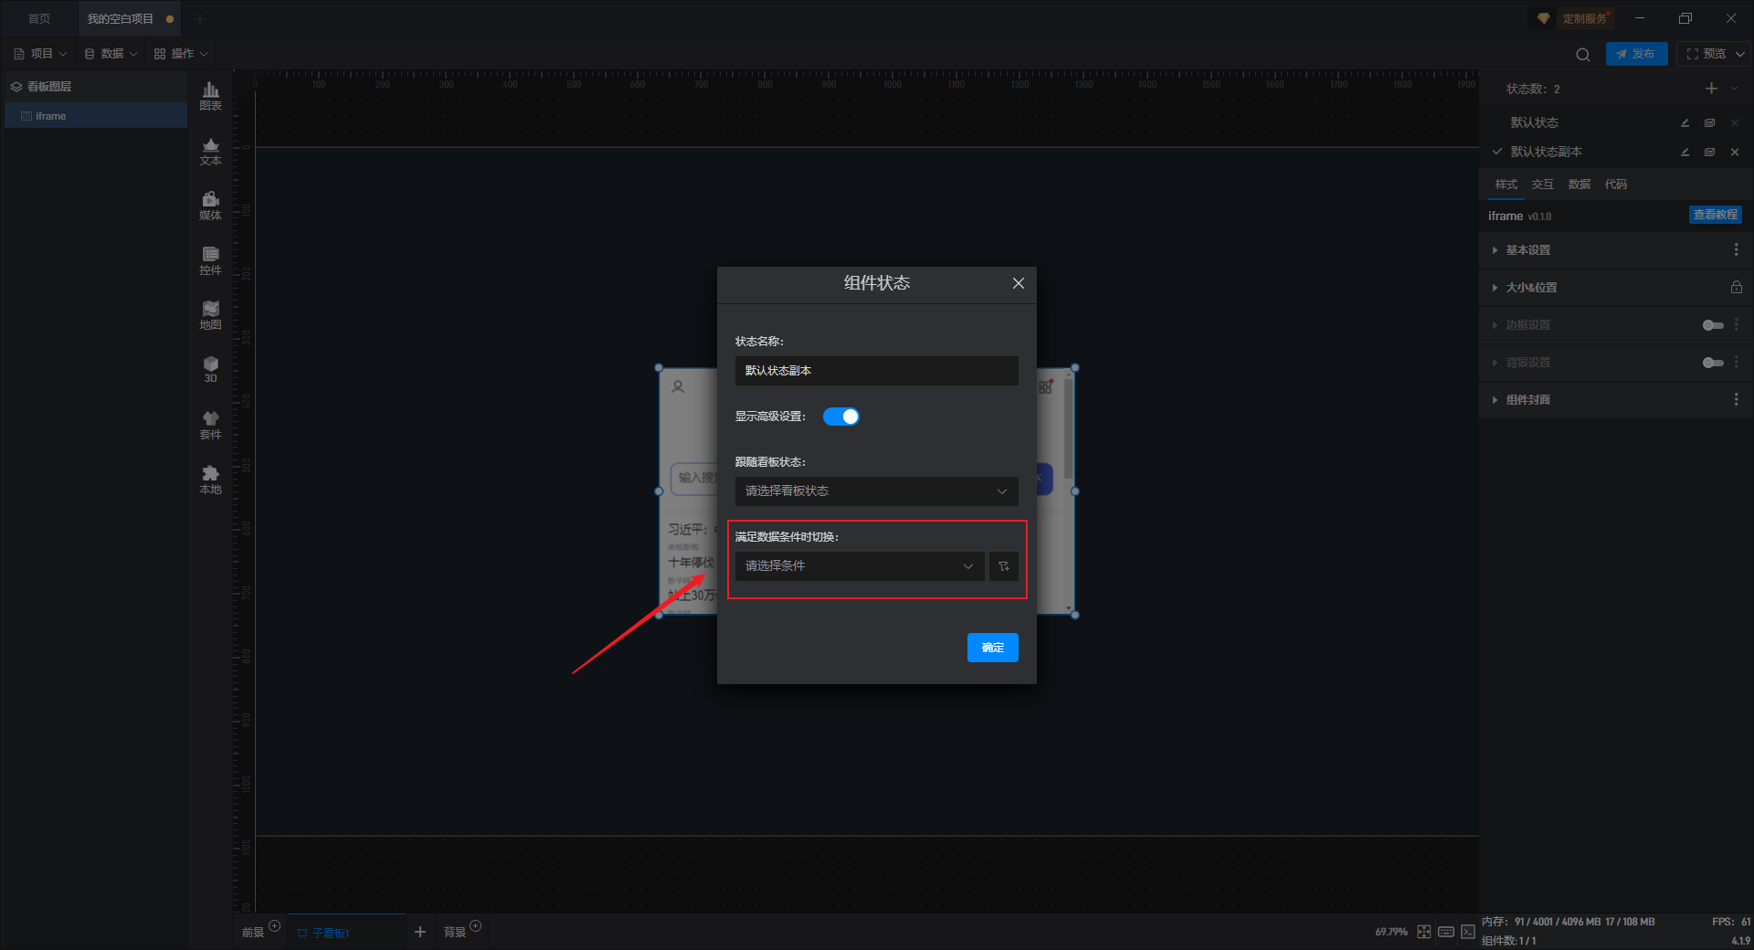Edit the 默认状态副本 state
This screenshot has width=1754, height=950.
click(x=1685, y=153)
